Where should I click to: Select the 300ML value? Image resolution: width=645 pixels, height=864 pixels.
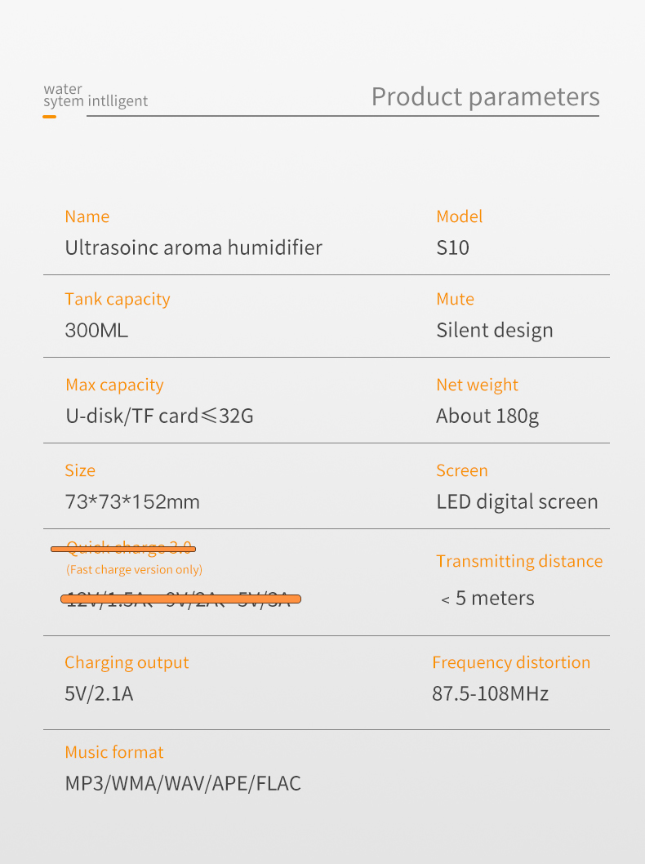tap(96, 331)
